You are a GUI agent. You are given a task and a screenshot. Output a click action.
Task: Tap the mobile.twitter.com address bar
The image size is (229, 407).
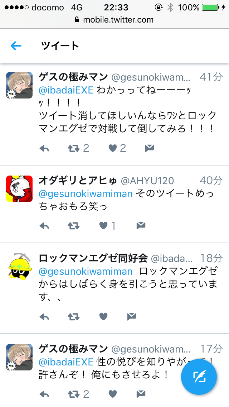[114, 20]
